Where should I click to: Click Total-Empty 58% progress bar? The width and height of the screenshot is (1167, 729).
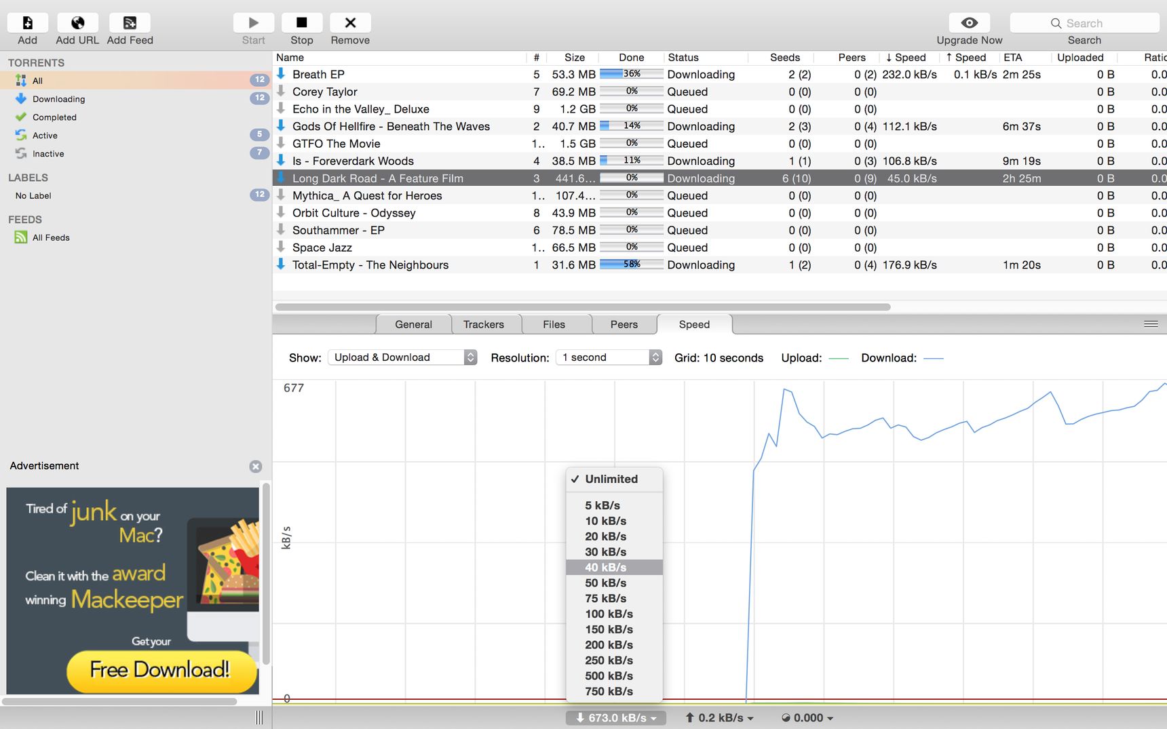(x=632, y=264)
